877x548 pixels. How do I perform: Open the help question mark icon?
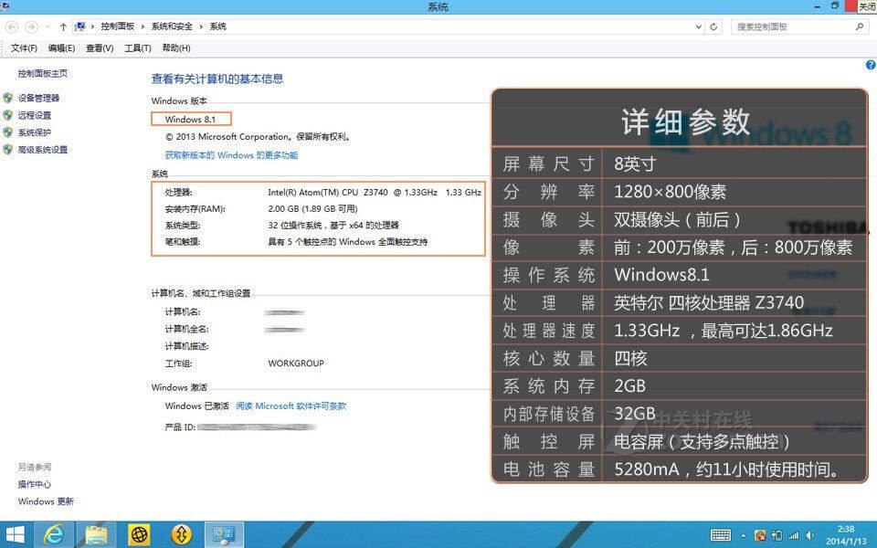tap(871, 65)
